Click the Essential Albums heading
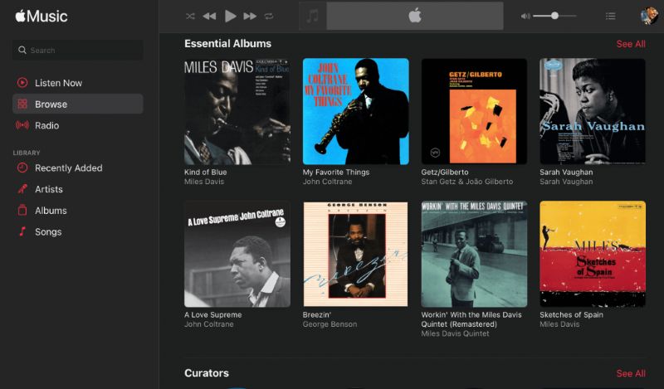This screenshot has width=664, height=389. coord(227,44)
